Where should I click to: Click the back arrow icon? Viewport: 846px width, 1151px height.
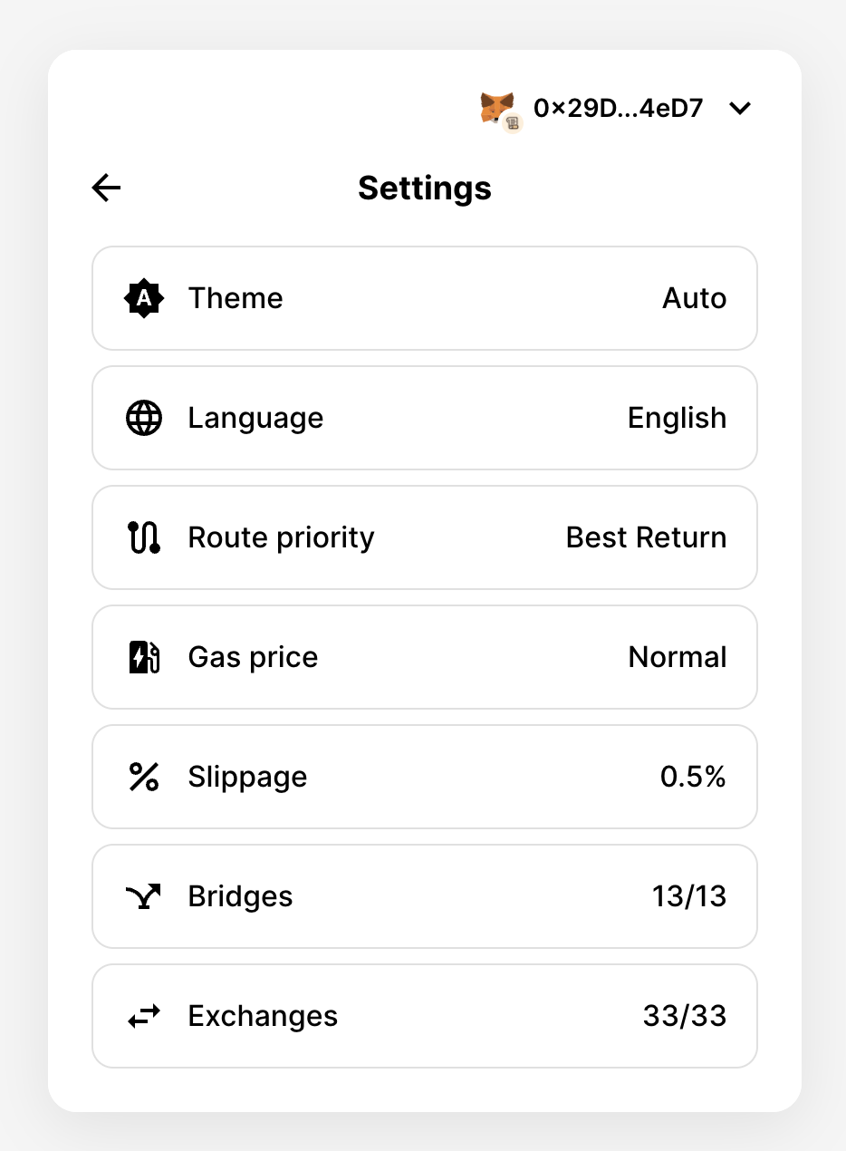(x=106, y=188)
